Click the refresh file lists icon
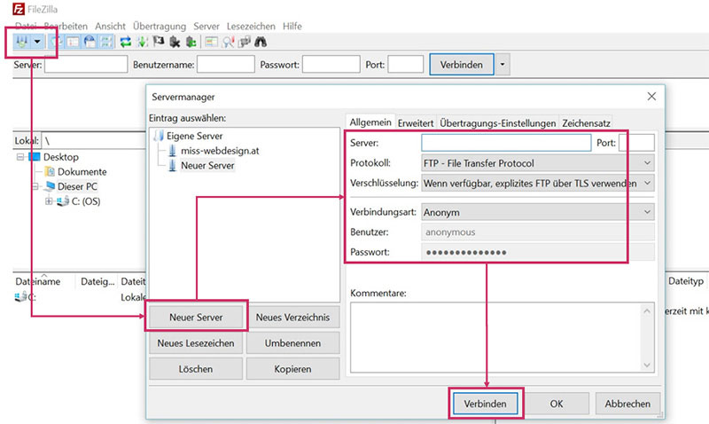Image resolution: width=709 pixels, height=424 pixels. coord(125,42)
